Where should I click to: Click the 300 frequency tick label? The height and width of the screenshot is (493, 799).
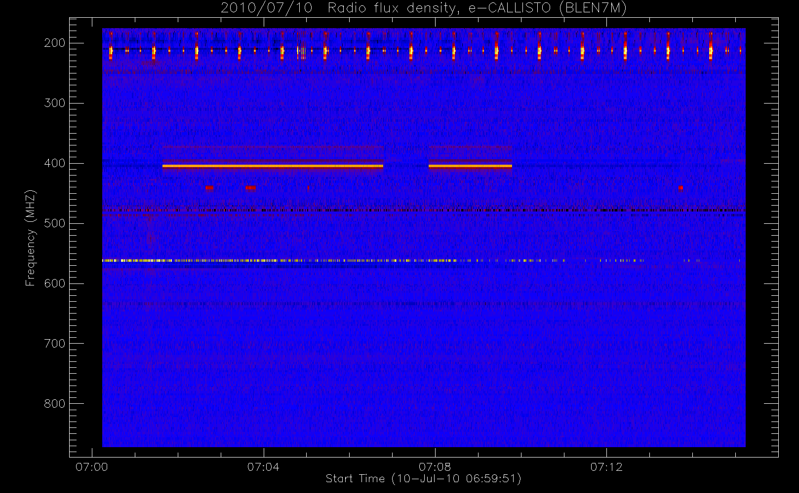click(54, 103)
